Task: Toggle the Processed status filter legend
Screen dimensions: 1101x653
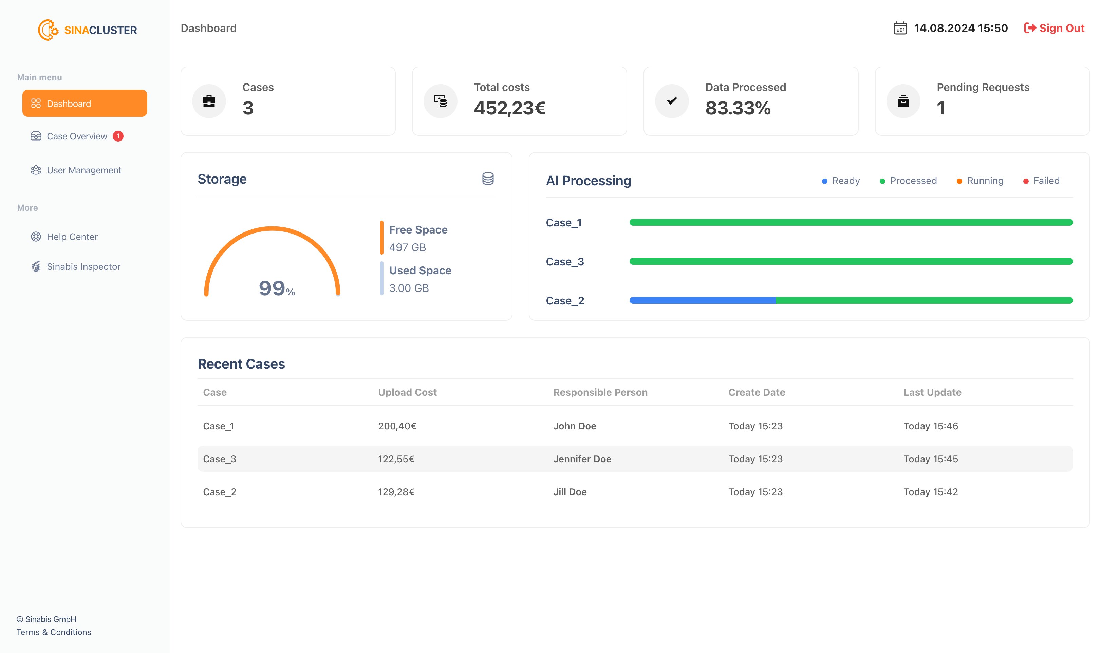Action: (908, 181)
